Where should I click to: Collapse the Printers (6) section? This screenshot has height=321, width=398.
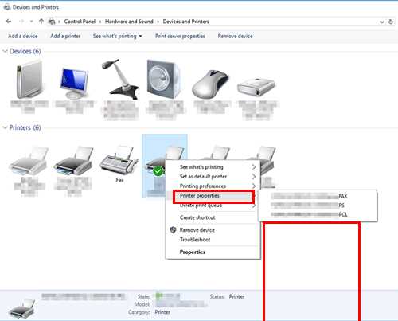5,127
